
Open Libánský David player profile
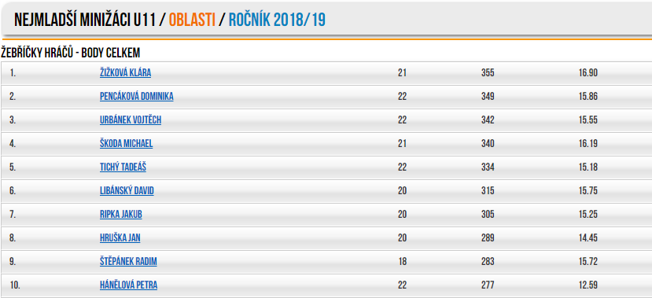tap(127, 191)
